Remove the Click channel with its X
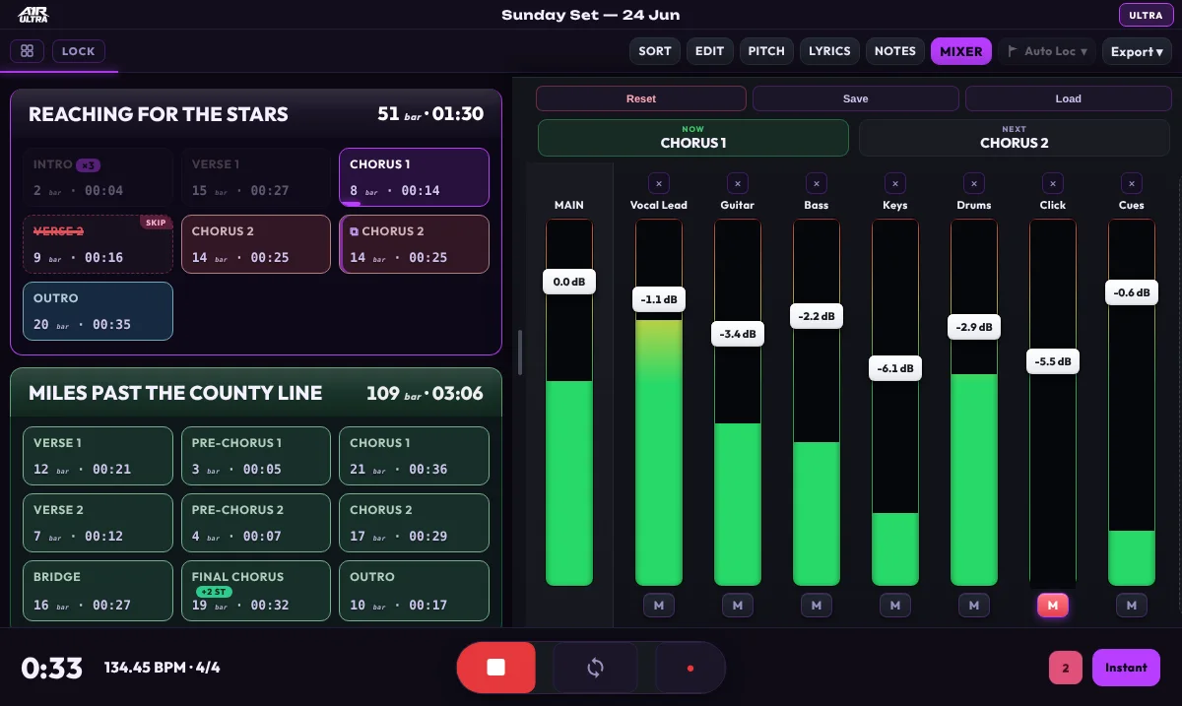Viewport: 1182px width, 706px height. [x=1053, y=183]
